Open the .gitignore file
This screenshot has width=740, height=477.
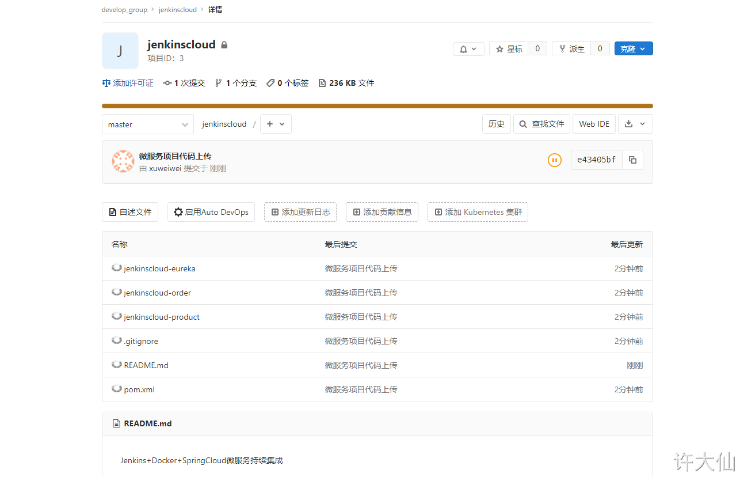click(x=141, y=341)
